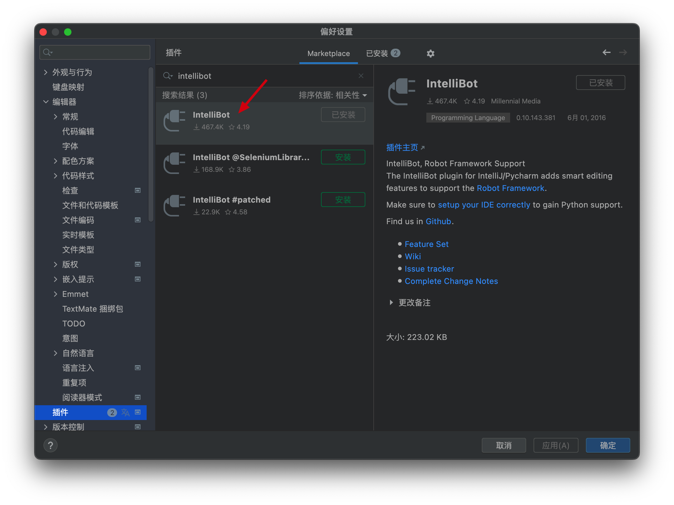Click the IntelliBot plugin plug icon in details panel
Viewport: 674px width, 505px height.
[x=401, y=91]
